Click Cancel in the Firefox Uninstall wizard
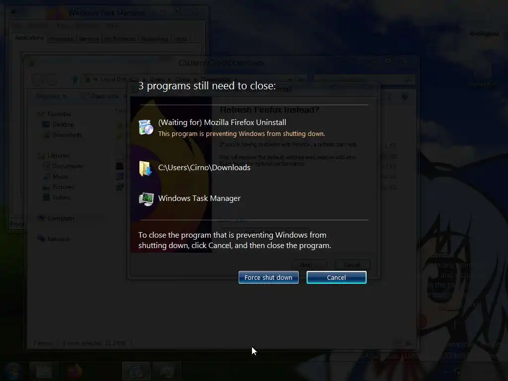Screen dimensions: 508x381 [352, 265]
